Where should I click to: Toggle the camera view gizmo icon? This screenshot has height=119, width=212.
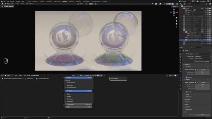click(x=177, y=24)
